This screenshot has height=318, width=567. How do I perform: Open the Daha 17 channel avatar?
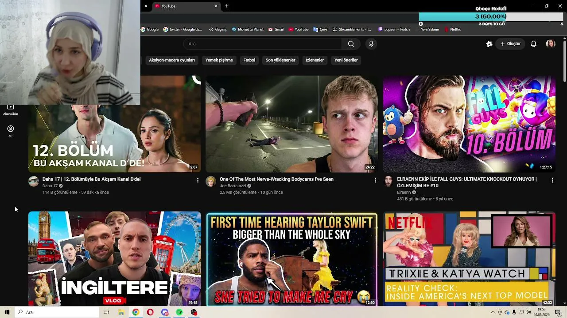click(34, 182)
